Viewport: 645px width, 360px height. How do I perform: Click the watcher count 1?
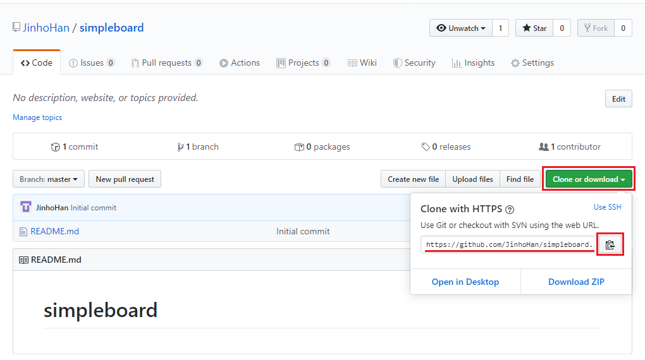pos(501,28)
